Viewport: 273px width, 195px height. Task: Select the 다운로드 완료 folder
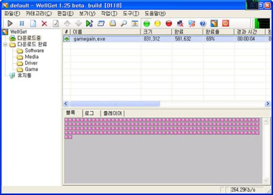pos(32,44)
